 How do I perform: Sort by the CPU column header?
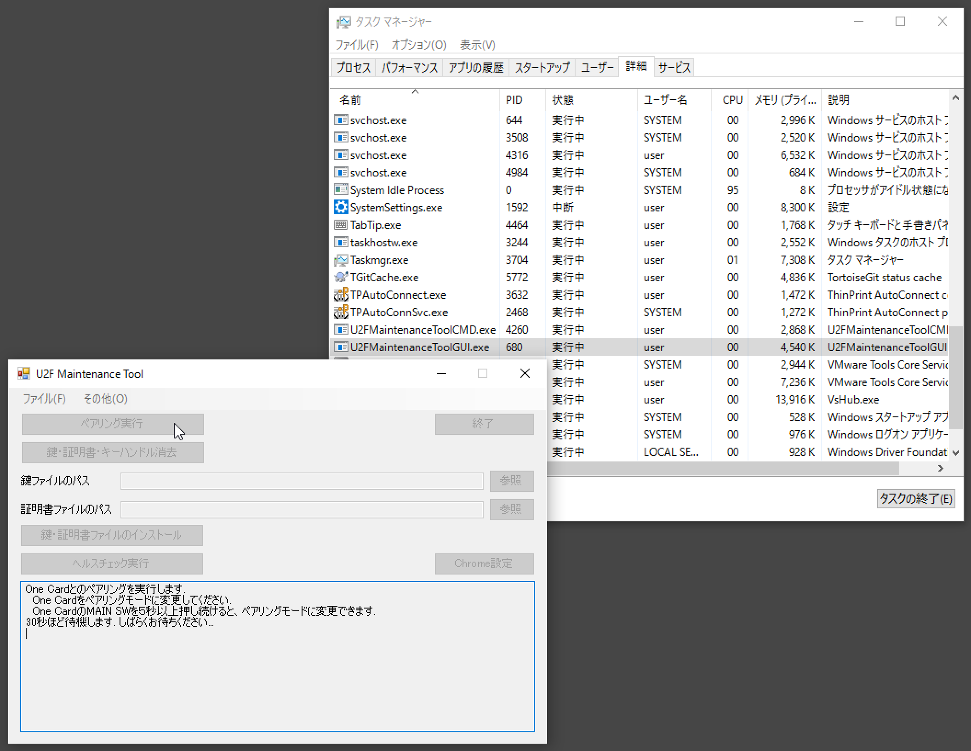click(730, 100)
